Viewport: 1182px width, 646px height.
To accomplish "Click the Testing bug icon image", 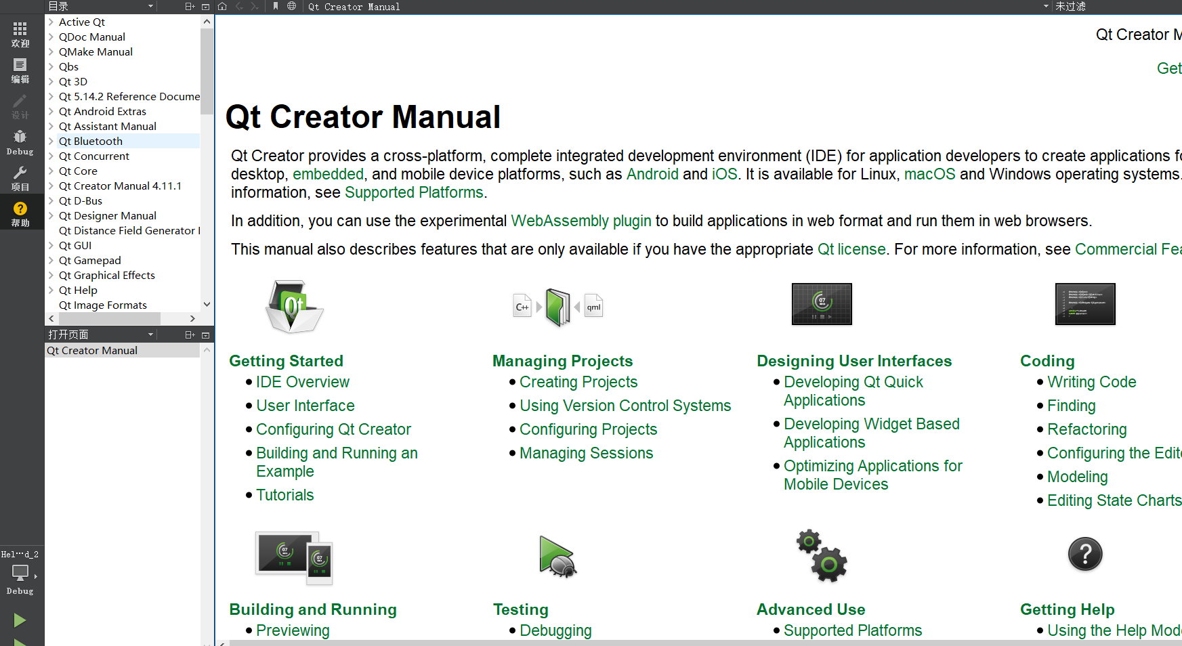I will [557, 556].
